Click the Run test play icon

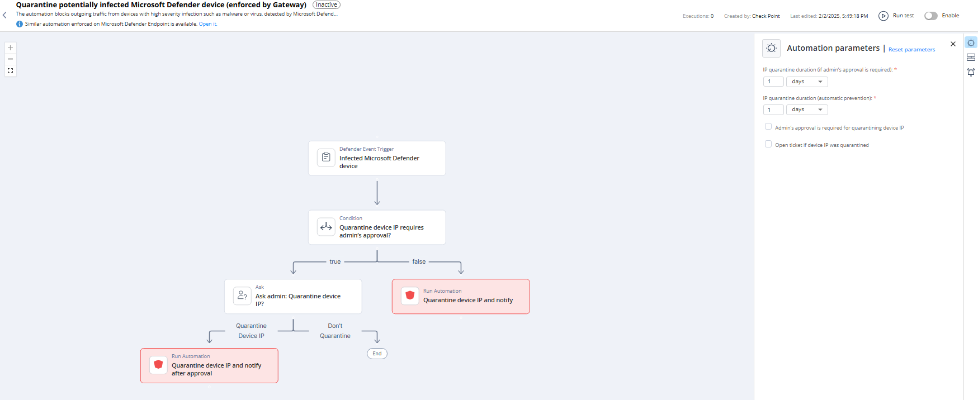(x=883, y=16)
